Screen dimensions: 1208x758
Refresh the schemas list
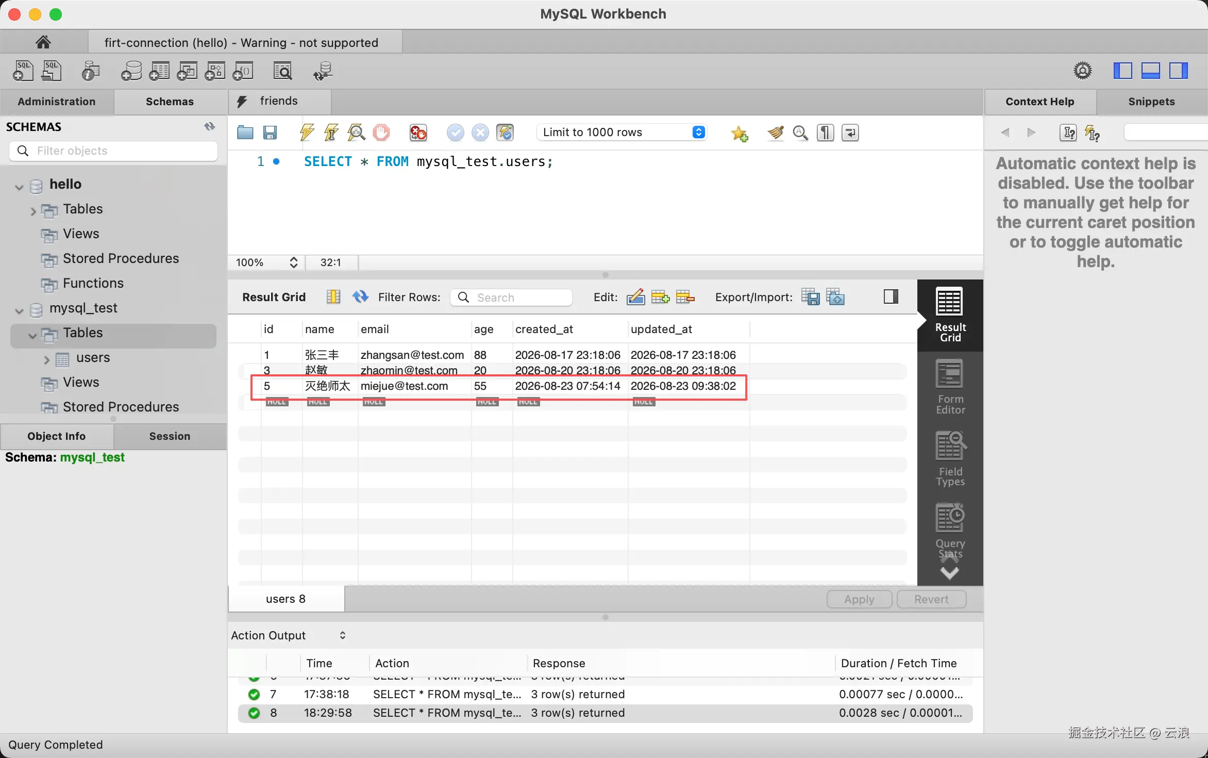pos(209,126)
